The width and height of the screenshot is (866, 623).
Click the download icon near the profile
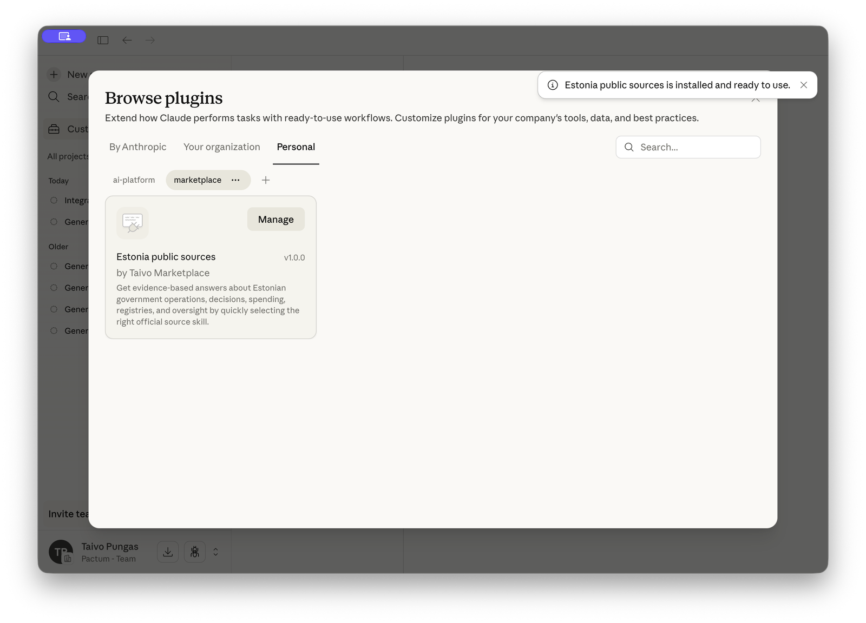click(x=168, y=552)
